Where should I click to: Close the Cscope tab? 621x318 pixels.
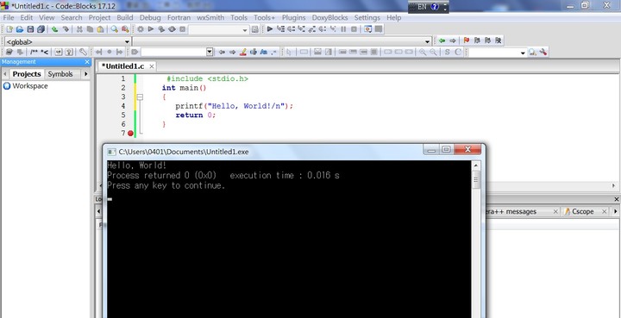pyautogui.click(x=604, y=212)
